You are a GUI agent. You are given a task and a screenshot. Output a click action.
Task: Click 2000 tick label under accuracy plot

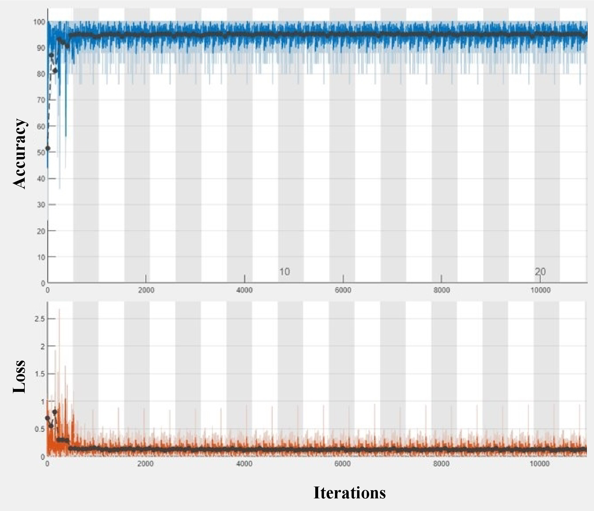tap(146, 290)
